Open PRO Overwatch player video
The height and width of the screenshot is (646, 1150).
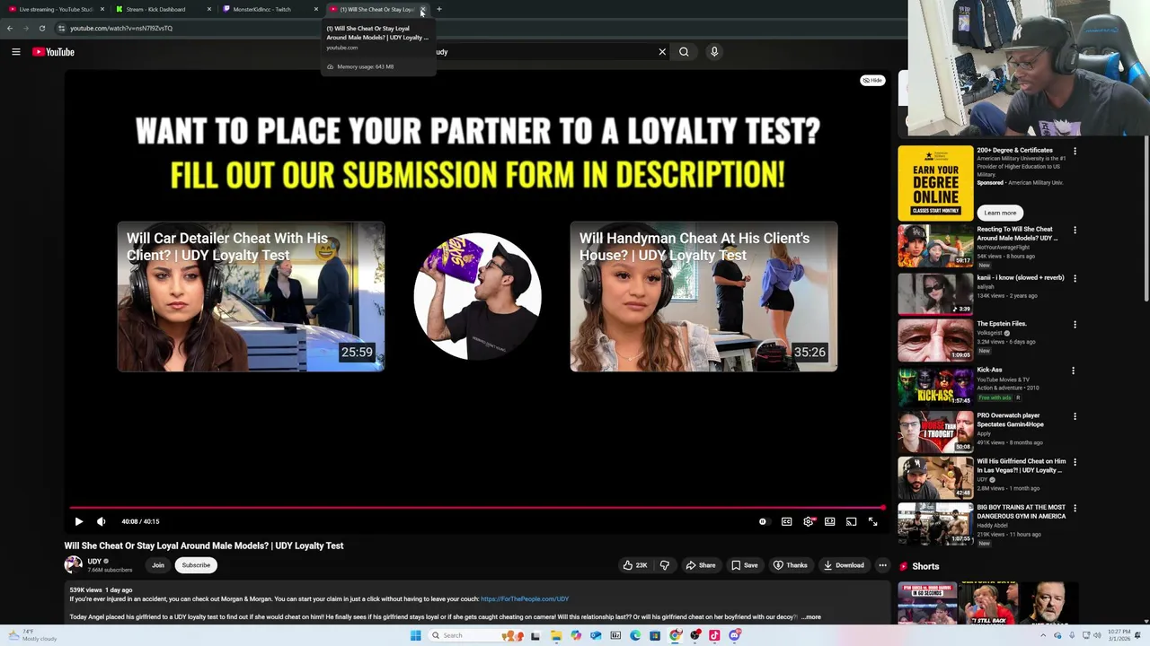(x=935, y=431)
